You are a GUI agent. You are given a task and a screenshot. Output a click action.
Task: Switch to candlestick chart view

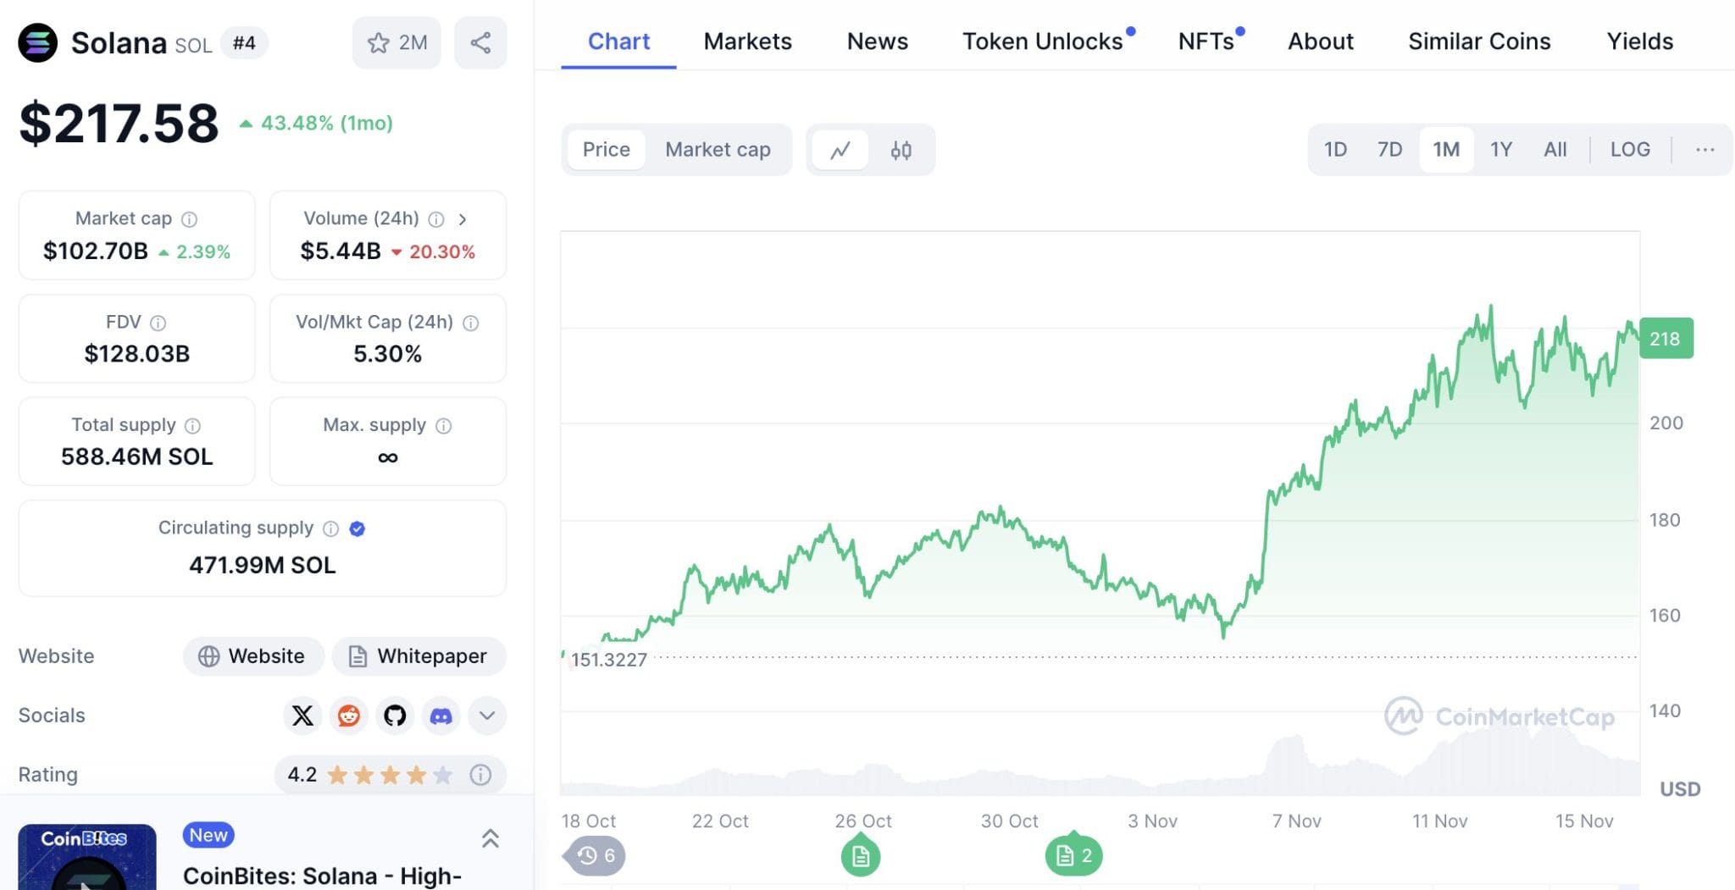[901, 149]
